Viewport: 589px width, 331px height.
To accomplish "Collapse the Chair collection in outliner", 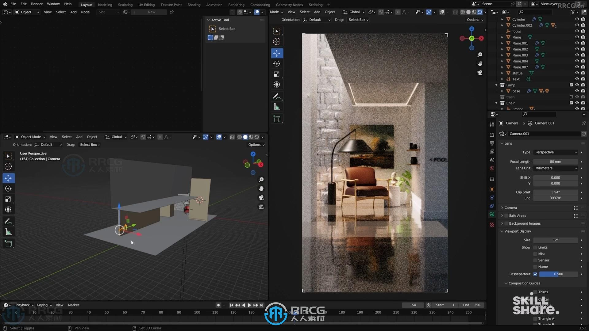I will (x=496, y=103).
